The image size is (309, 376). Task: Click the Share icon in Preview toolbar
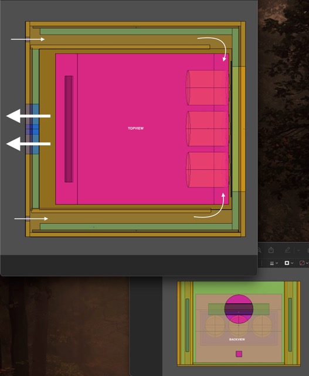pyautogui.click(x=271, y=250)
